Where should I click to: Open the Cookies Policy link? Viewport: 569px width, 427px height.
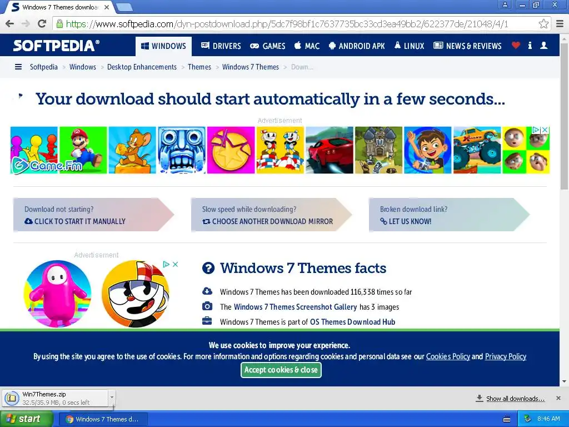(x=448, y=356)
